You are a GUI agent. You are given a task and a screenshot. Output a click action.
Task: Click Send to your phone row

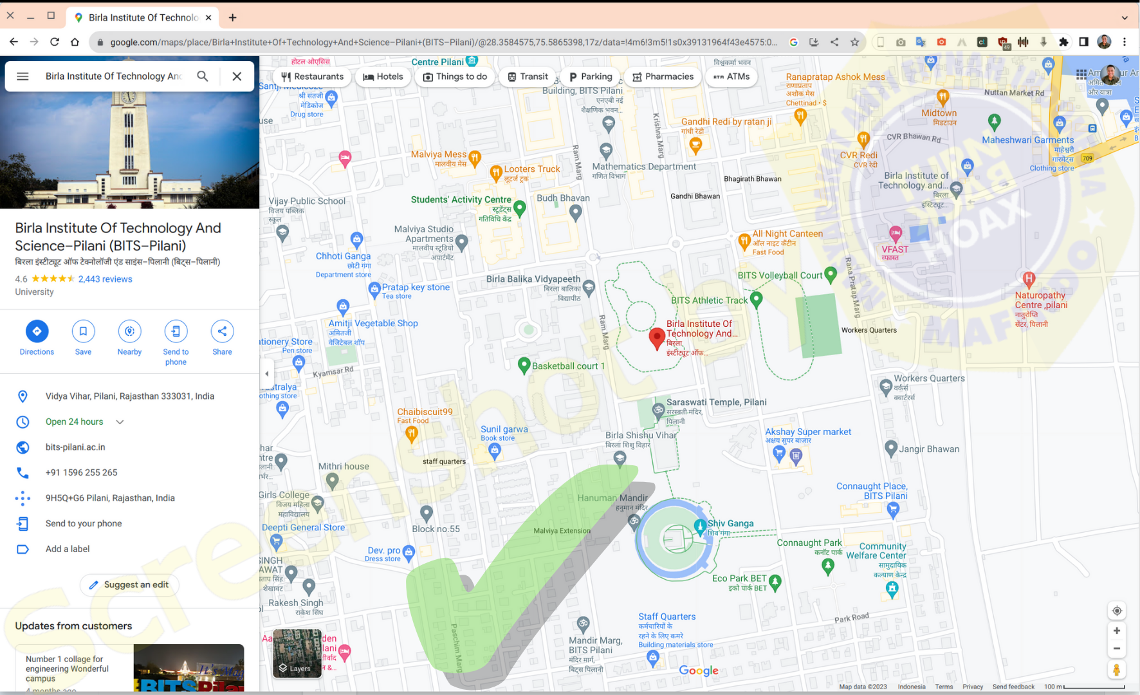(129, 524)
